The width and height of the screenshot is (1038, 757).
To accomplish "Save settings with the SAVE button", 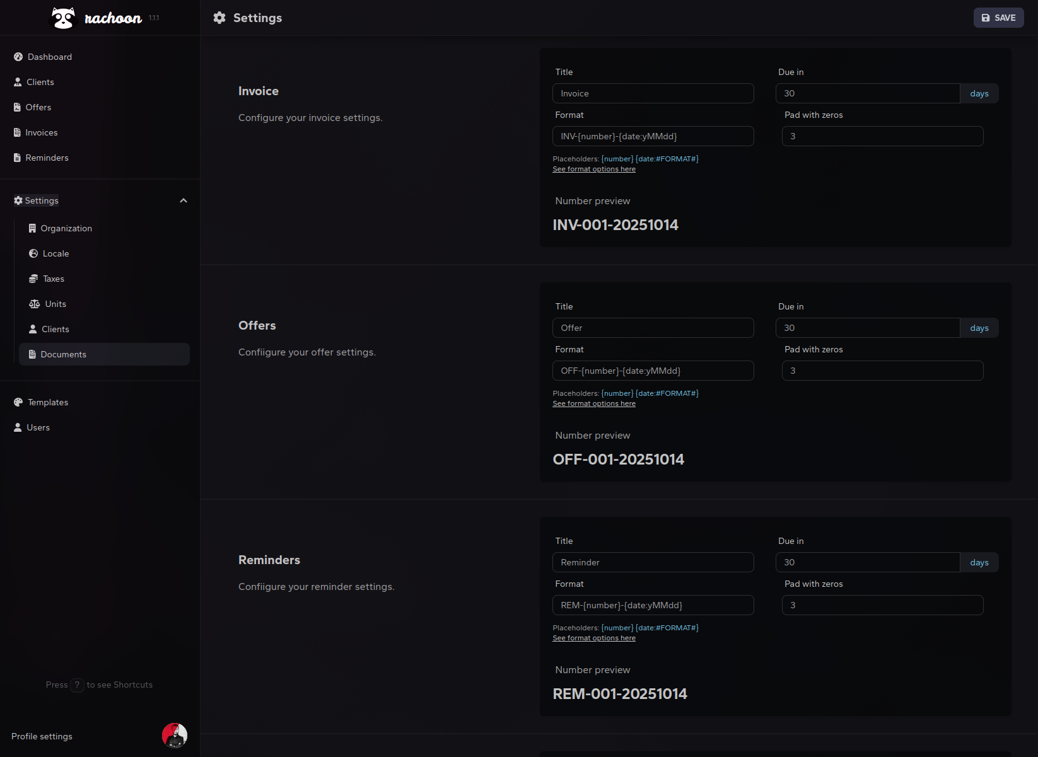I will pos(998,18).
